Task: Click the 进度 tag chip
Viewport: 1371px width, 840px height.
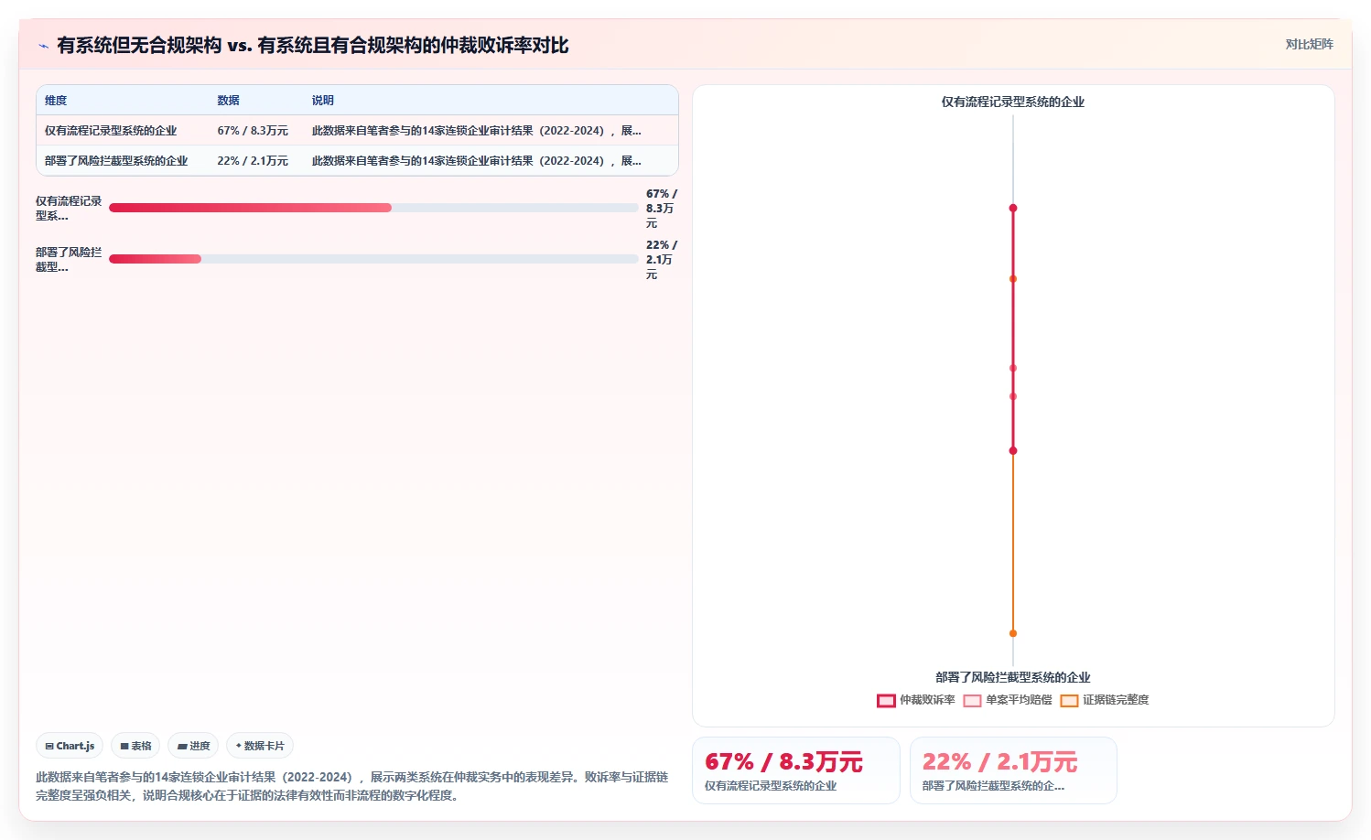Action: point(193,746)
